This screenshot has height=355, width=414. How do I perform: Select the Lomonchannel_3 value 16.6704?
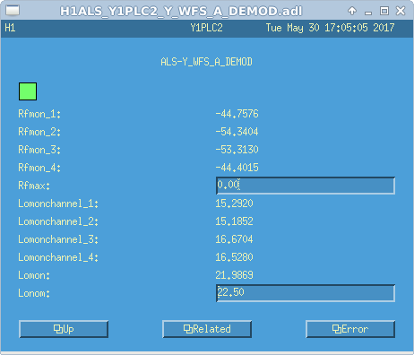(234, 239)
